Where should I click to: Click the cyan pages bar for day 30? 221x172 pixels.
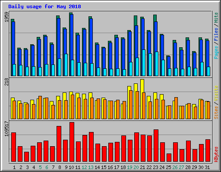[x=202, y=69]
